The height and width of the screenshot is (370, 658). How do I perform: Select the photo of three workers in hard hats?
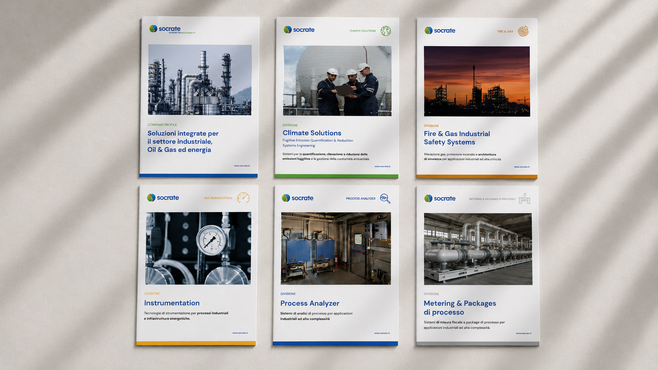(x=337, y=81)
